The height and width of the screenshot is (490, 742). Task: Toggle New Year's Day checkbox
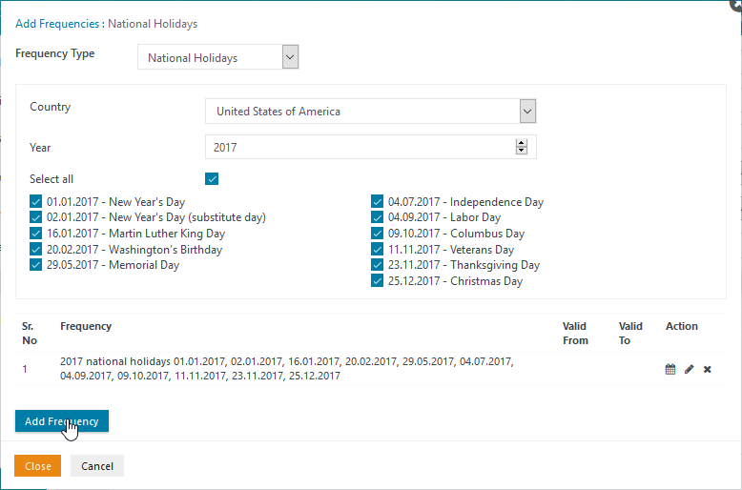pyautogui.click(x=35, y=201)
